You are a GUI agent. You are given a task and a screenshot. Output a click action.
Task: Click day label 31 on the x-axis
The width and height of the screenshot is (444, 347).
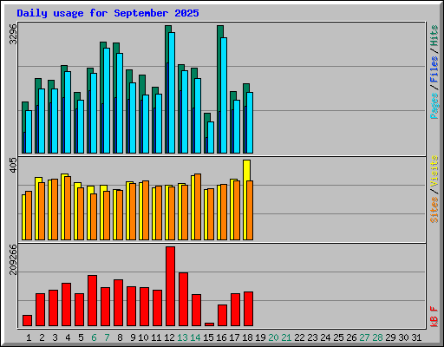[x=416, y=337]
